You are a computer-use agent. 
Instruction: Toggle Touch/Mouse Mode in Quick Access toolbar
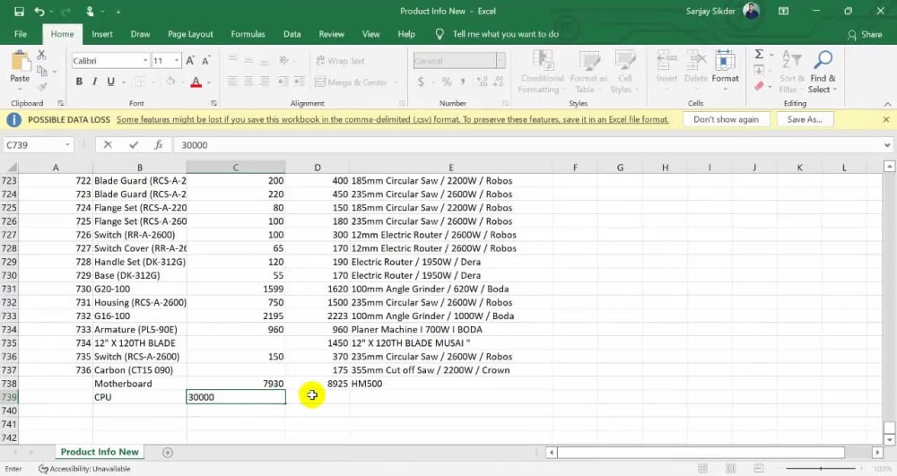coord(90,12)
